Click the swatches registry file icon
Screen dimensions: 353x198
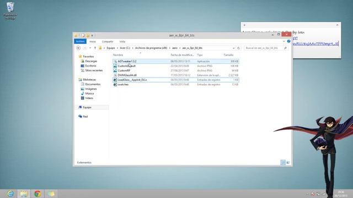click(x=115, y=84)
